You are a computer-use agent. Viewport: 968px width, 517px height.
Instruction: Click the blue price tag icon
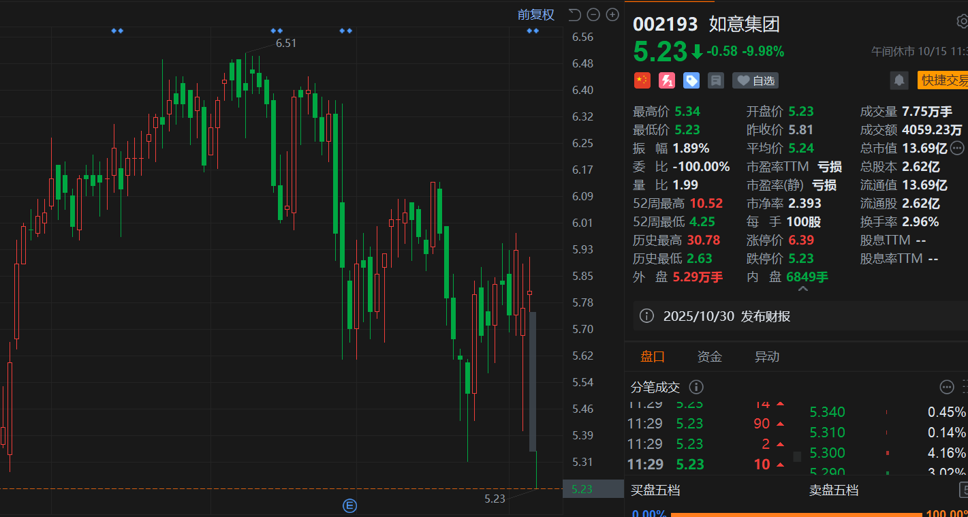click(691, 80)
